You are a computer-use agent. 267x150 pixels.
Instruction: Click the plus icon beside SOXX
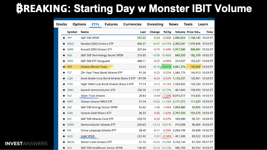click(64, 125)
